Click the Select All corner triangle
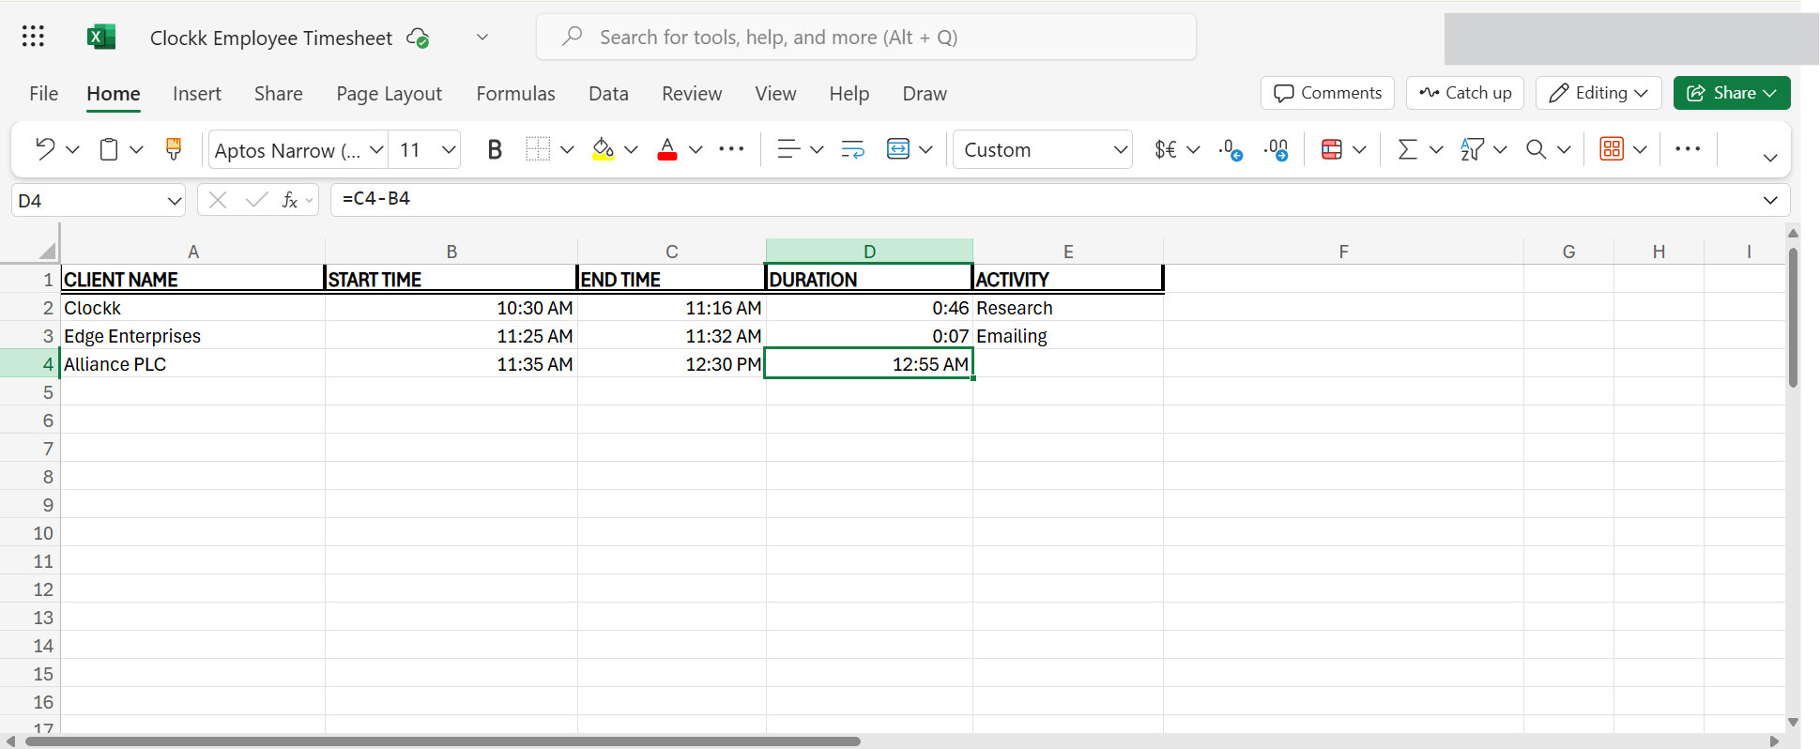Viewport: 1820px width, 749px height. pos(47,251)
